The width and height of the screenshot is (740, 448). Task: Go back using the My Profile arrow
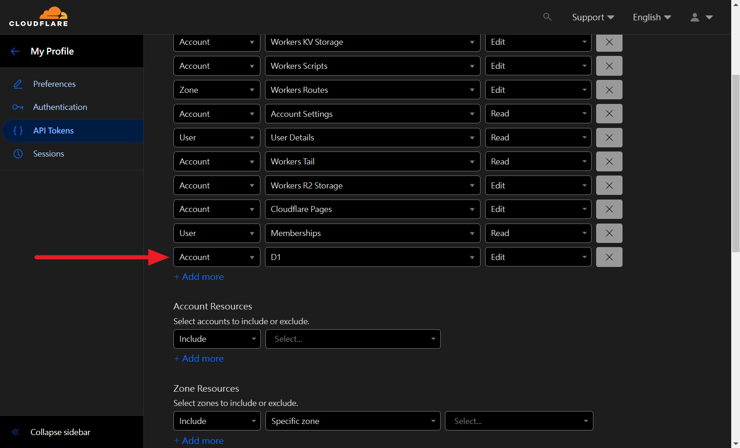pyautogui.click(x=15, y=51)
